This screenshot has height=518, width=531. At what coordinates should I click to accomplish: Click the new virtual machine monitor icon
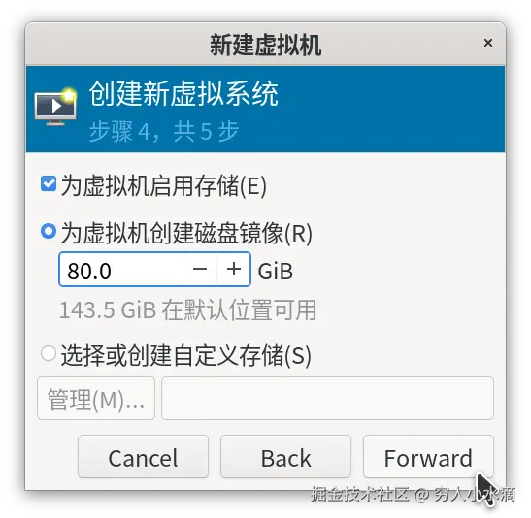coord(56,108)
